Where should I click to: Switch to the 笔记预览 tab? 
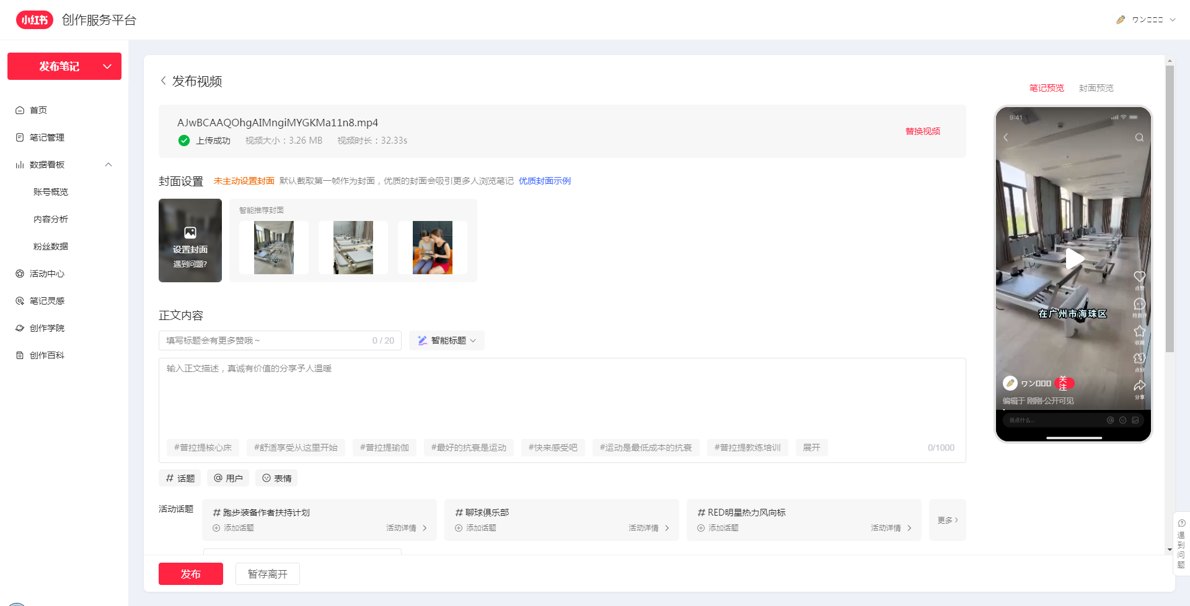[x=1047, y=88]
